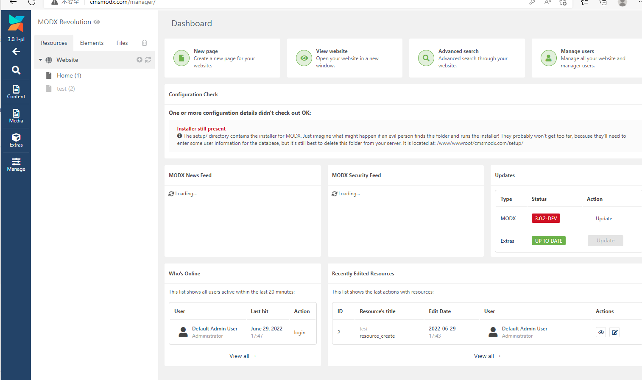The width and height of the screenshot is (642, 380).
Task: Collapse the Website tree node
Action: pyautogui.click(x=41, y=60)
